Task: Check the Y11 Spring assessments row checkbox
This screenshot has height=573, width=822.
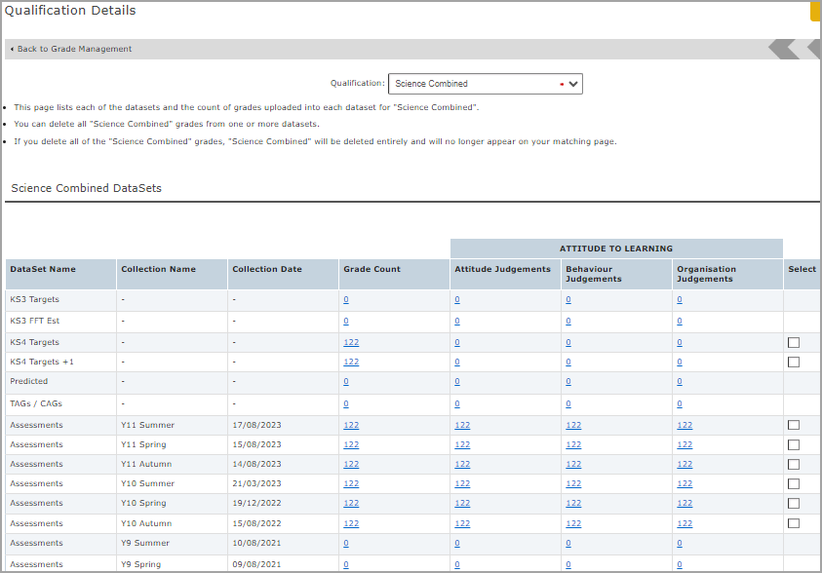Action: 793,444
